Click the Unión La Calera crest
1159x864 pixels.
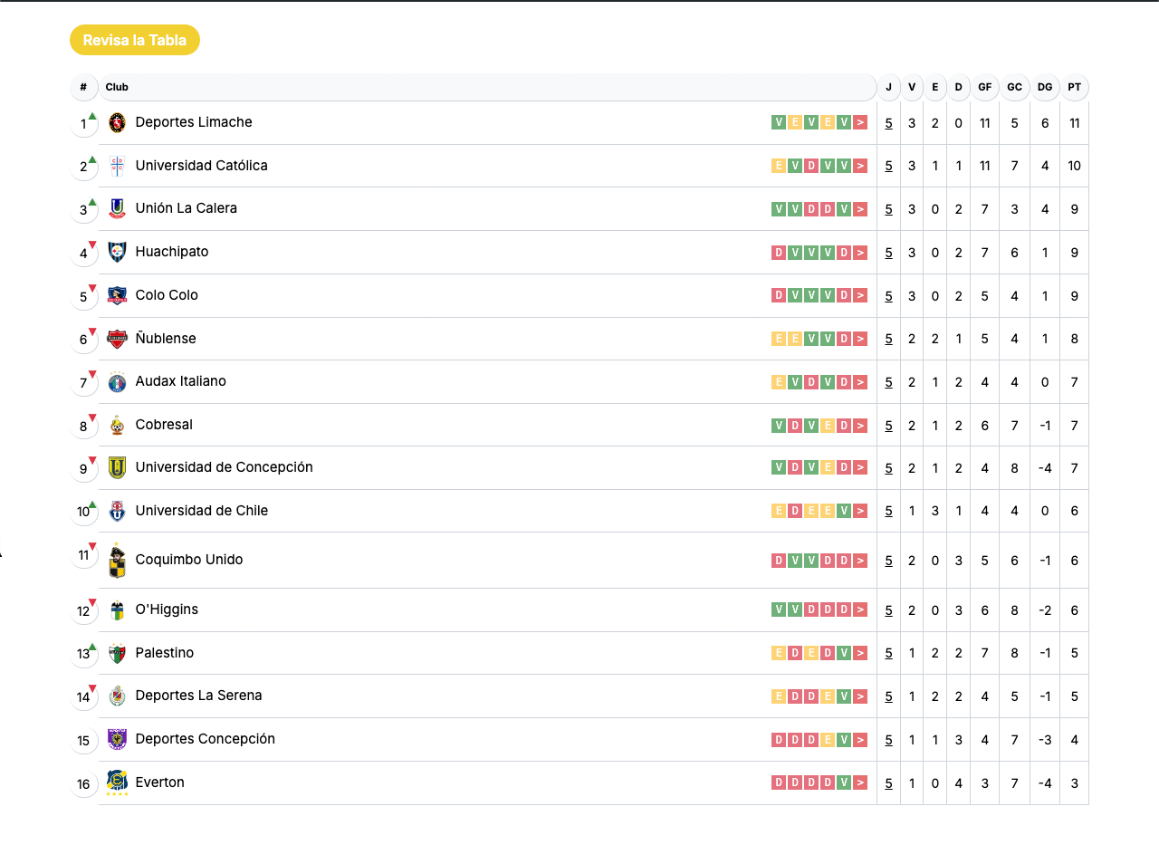117,208
